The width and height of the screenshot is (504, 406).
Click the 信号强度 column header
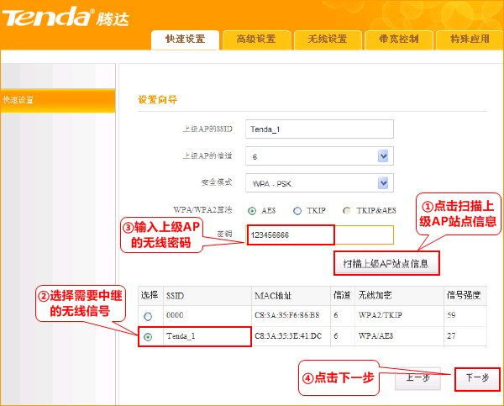point(462,296)
